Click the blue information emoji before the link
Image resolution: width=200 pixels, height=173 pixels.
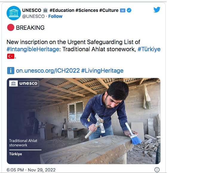(x=10, y=71)
